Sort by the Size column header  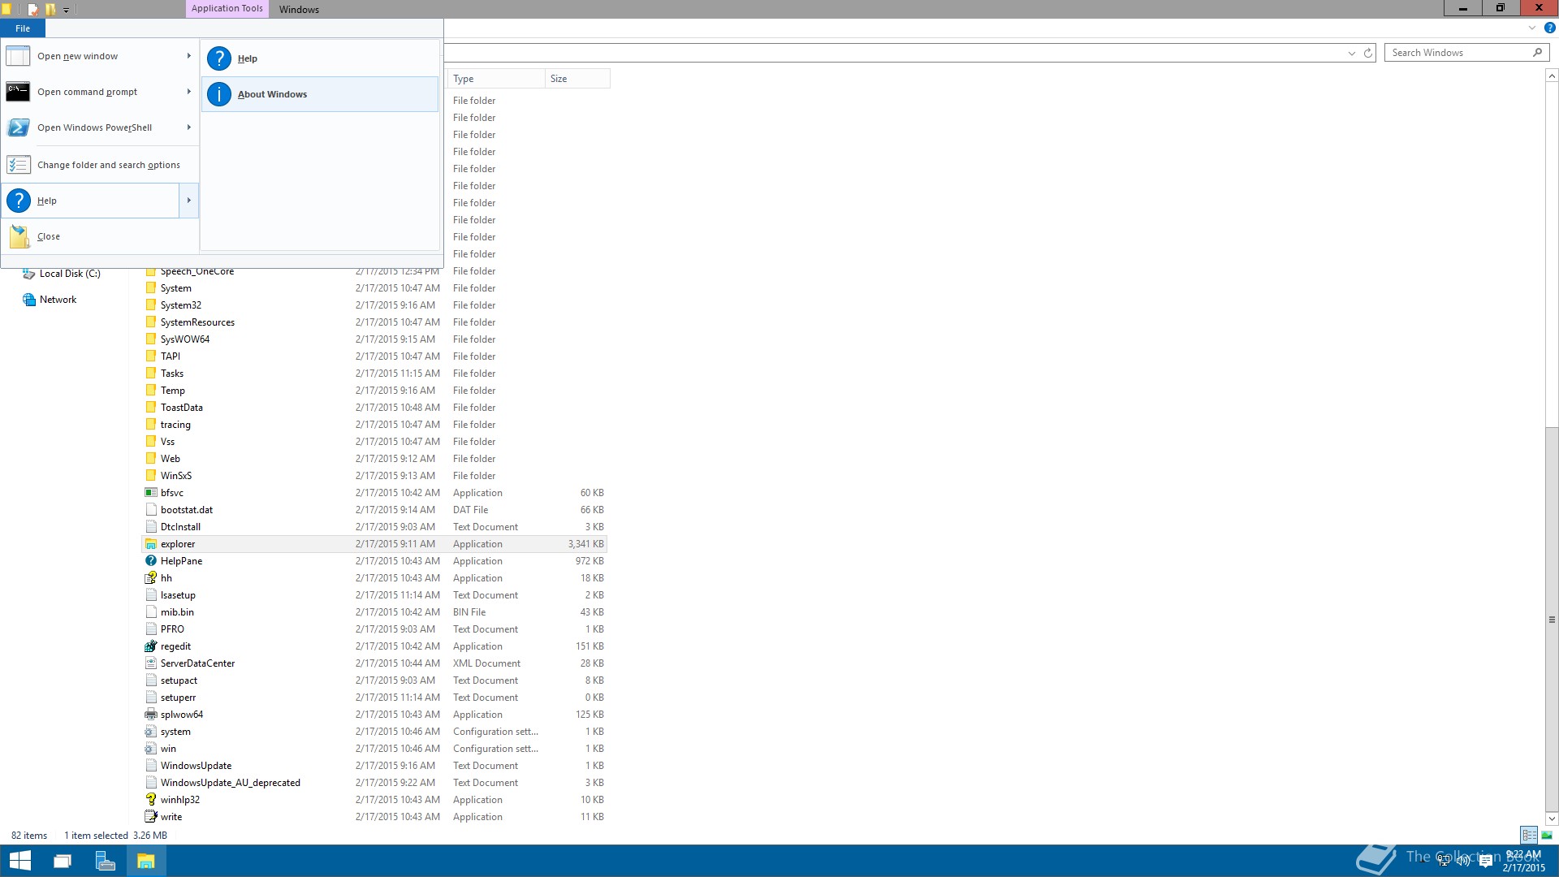click(577, 79)
